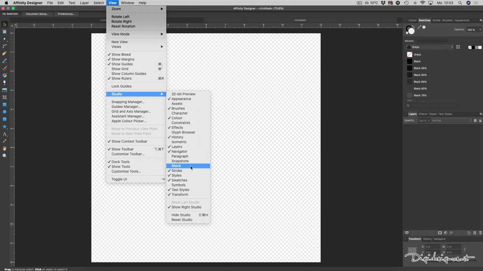Select the Move tool arrow
The width and height of the screenshot is (483, 271).
(5, 24)
